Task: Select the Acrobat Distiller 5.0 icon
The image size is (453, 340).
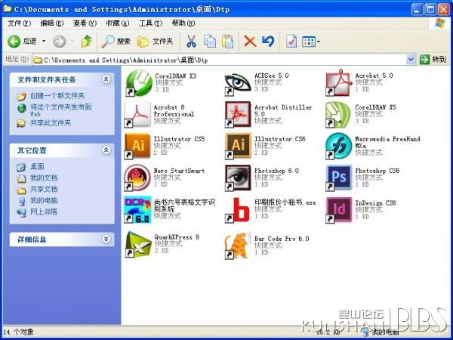Action: [238, 115]
